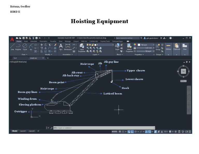This screenshot has height=154, width=199.
Task: Click the Autodesk App Store cart icon
Action: (x=161, y=38)
